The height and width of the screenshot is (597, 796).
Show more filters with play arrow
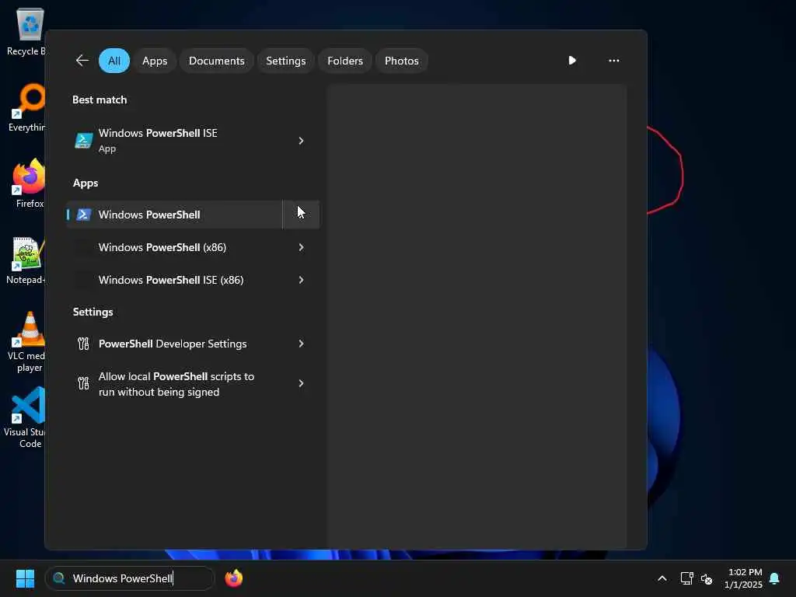(572, 61)
